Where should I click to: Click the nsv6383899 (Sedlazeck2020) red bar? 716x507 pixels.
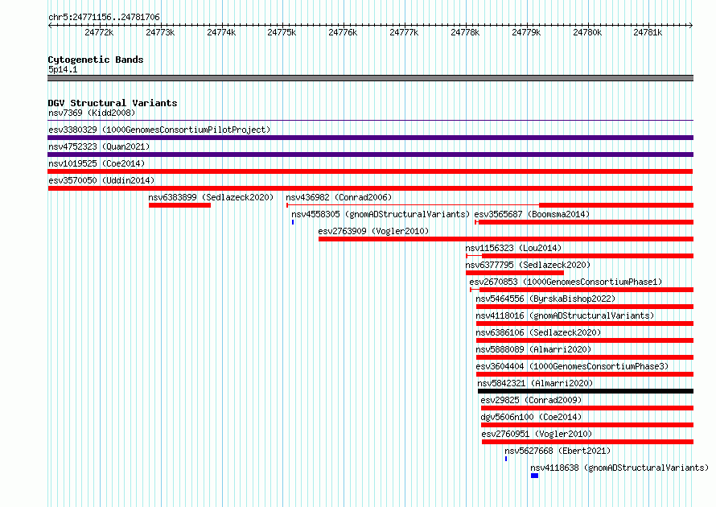[179, 205]
